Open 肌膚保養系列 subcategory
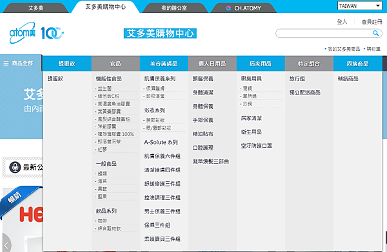Screen dimensions: 387x252 pyautogui.click(x=160, y=78)
